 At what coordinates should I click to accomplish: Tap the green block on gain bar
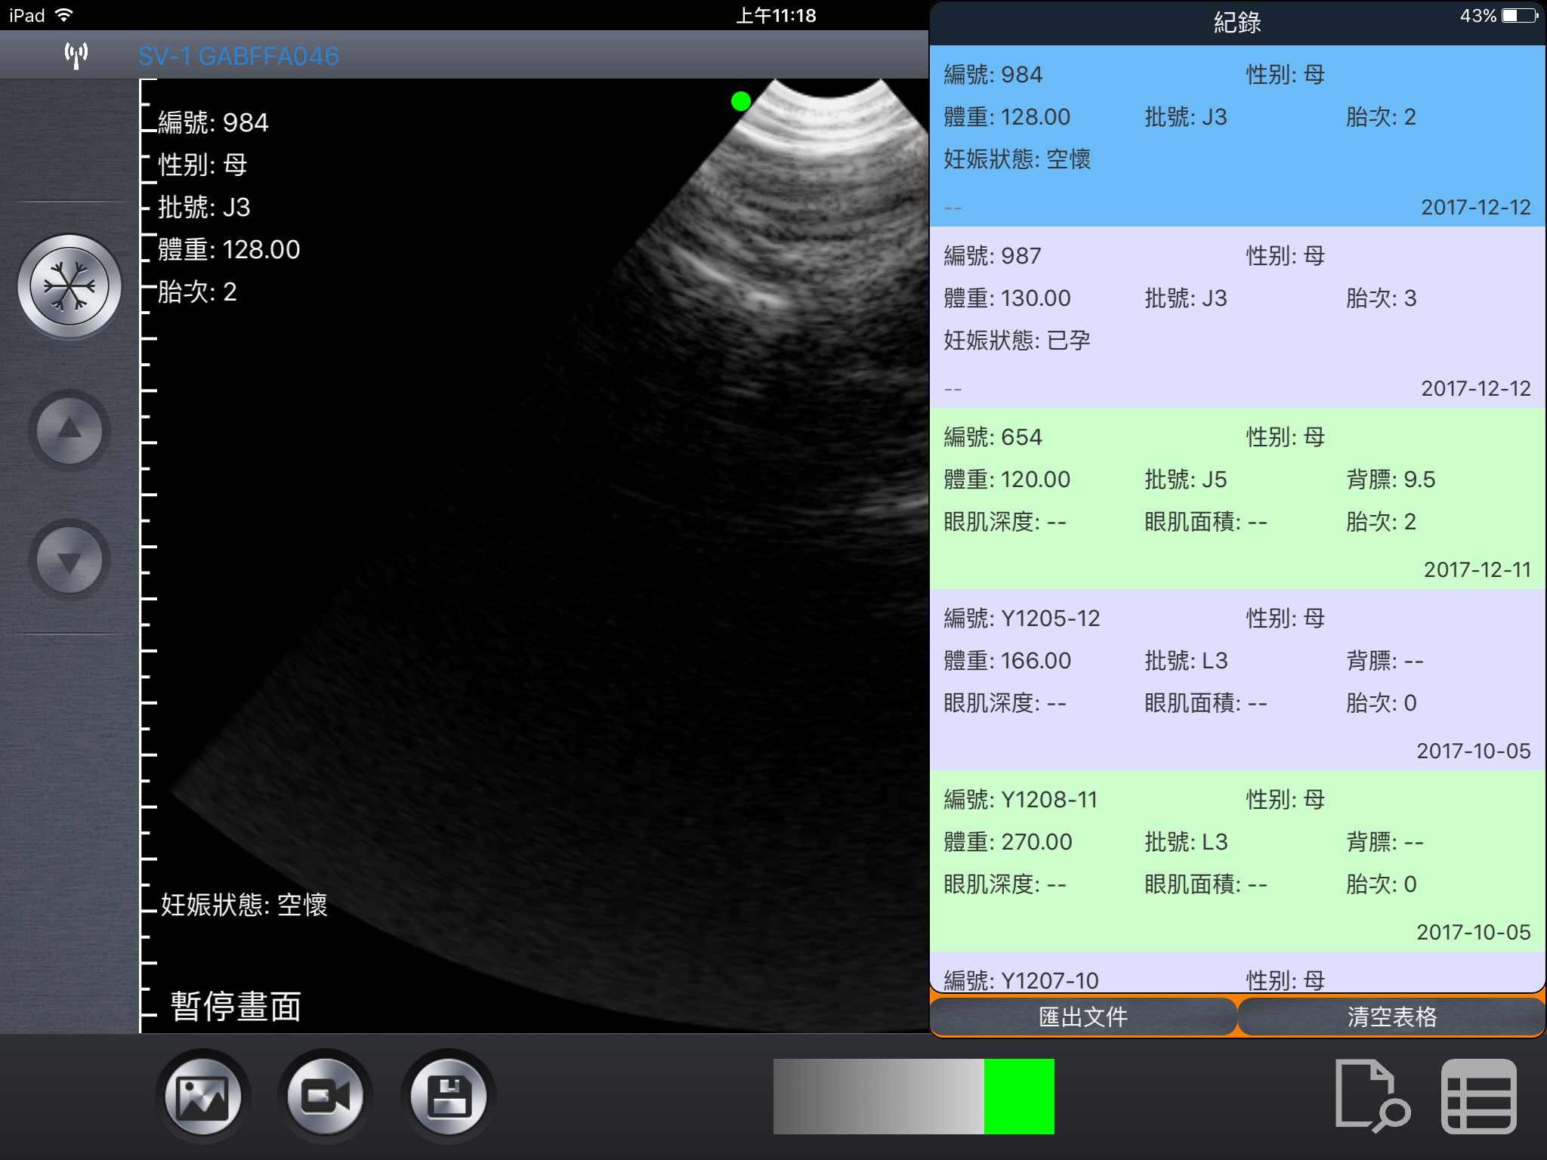(1019, 1096)
